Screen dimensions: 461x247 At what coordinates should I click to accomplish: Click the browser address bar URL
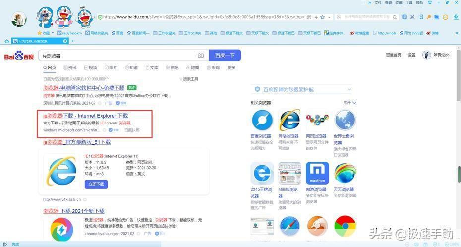click(204, 17)
